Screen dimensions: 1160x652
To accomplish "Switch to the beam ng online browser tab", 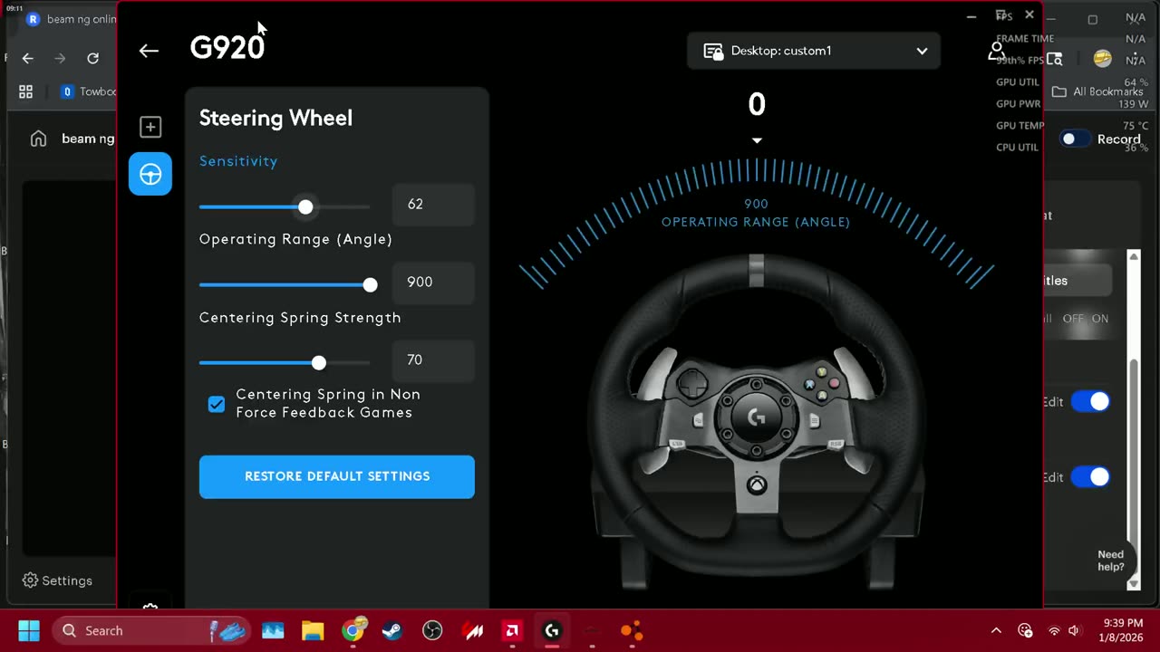I will [x=71, y=19].
